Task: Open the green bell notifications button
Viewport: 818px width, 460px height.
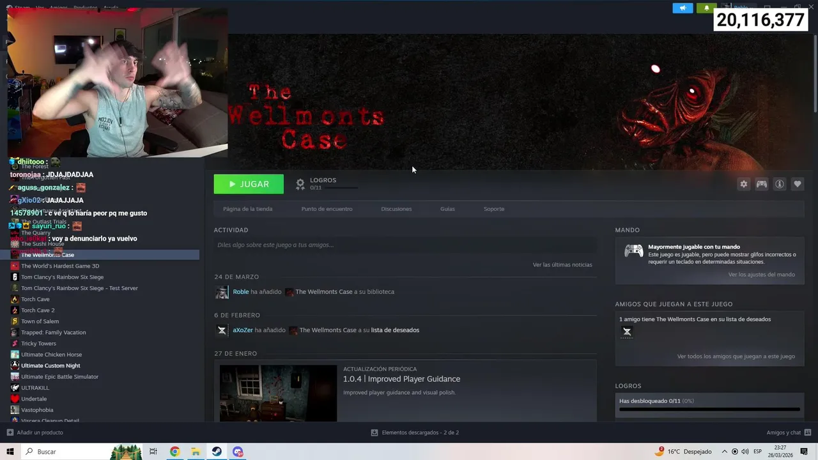Action: 706,8
